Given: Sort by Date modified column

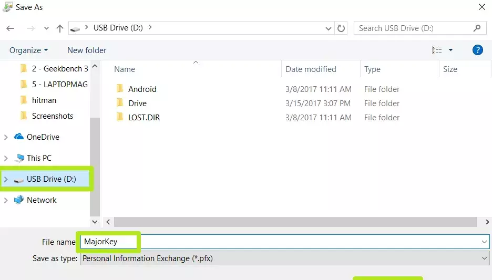Looking at the screenshot, I should point(311,69).
